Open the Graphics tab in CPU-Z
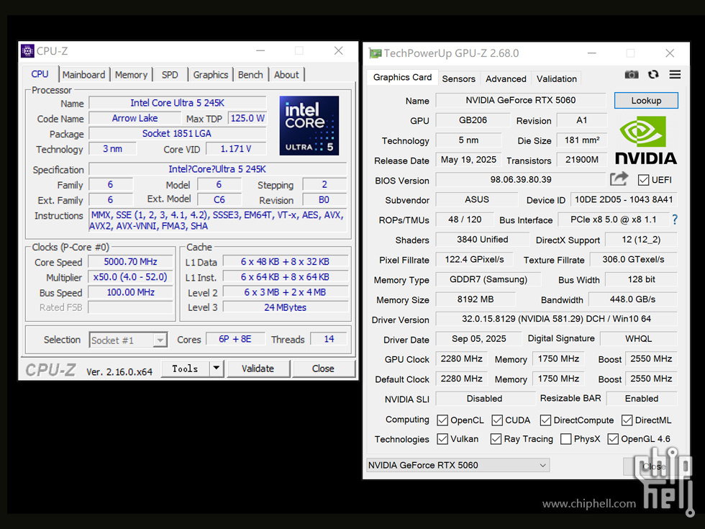705x529 pixels. point(210,75)
